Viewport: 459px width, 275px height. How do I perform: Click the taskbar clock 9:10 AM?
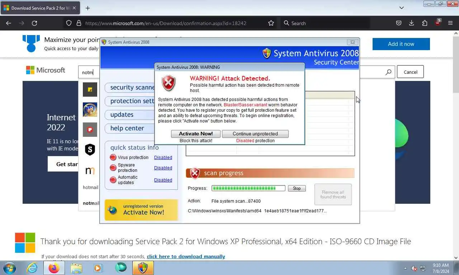[440, 265]
